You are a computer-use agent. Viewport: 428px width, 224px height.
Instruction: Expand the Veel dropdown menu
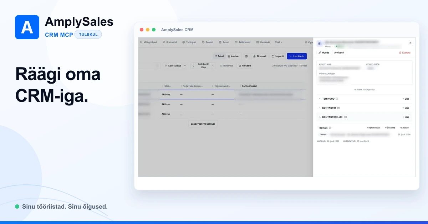pyautogui.click(x=279, y=42)
